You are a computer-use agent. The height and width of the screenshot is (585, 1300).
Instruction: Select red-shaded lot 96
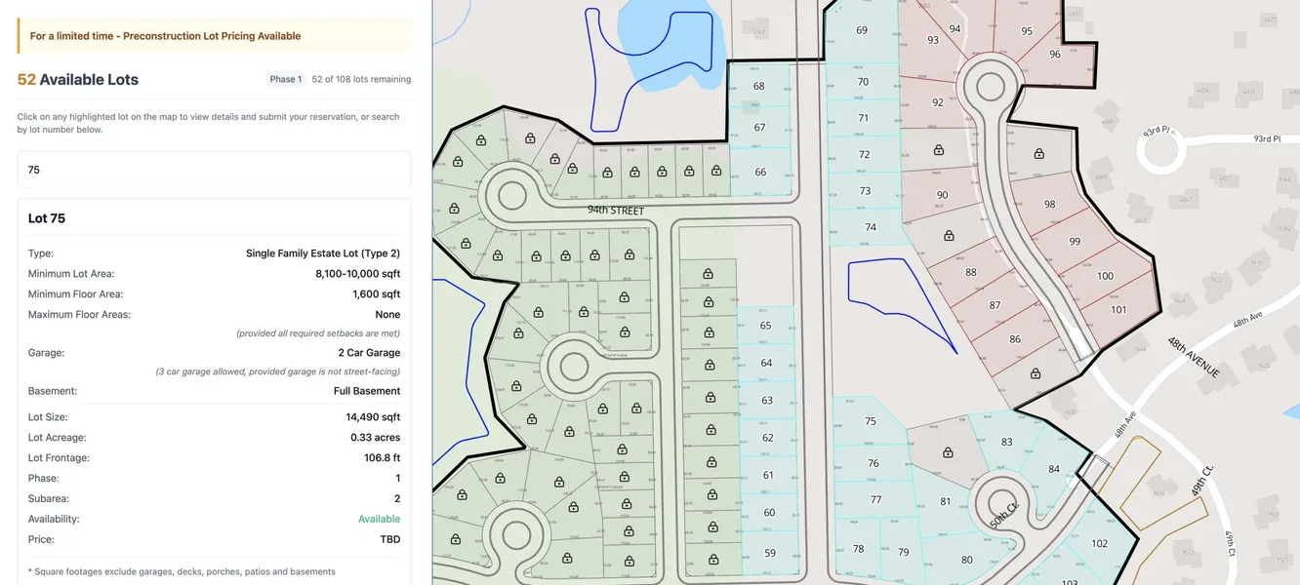(x=1054, y=55)
